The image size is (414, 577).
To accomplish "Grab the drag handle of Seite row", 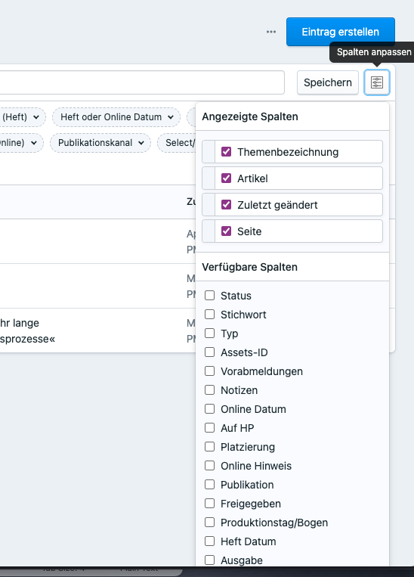I will tap(209, 231).
